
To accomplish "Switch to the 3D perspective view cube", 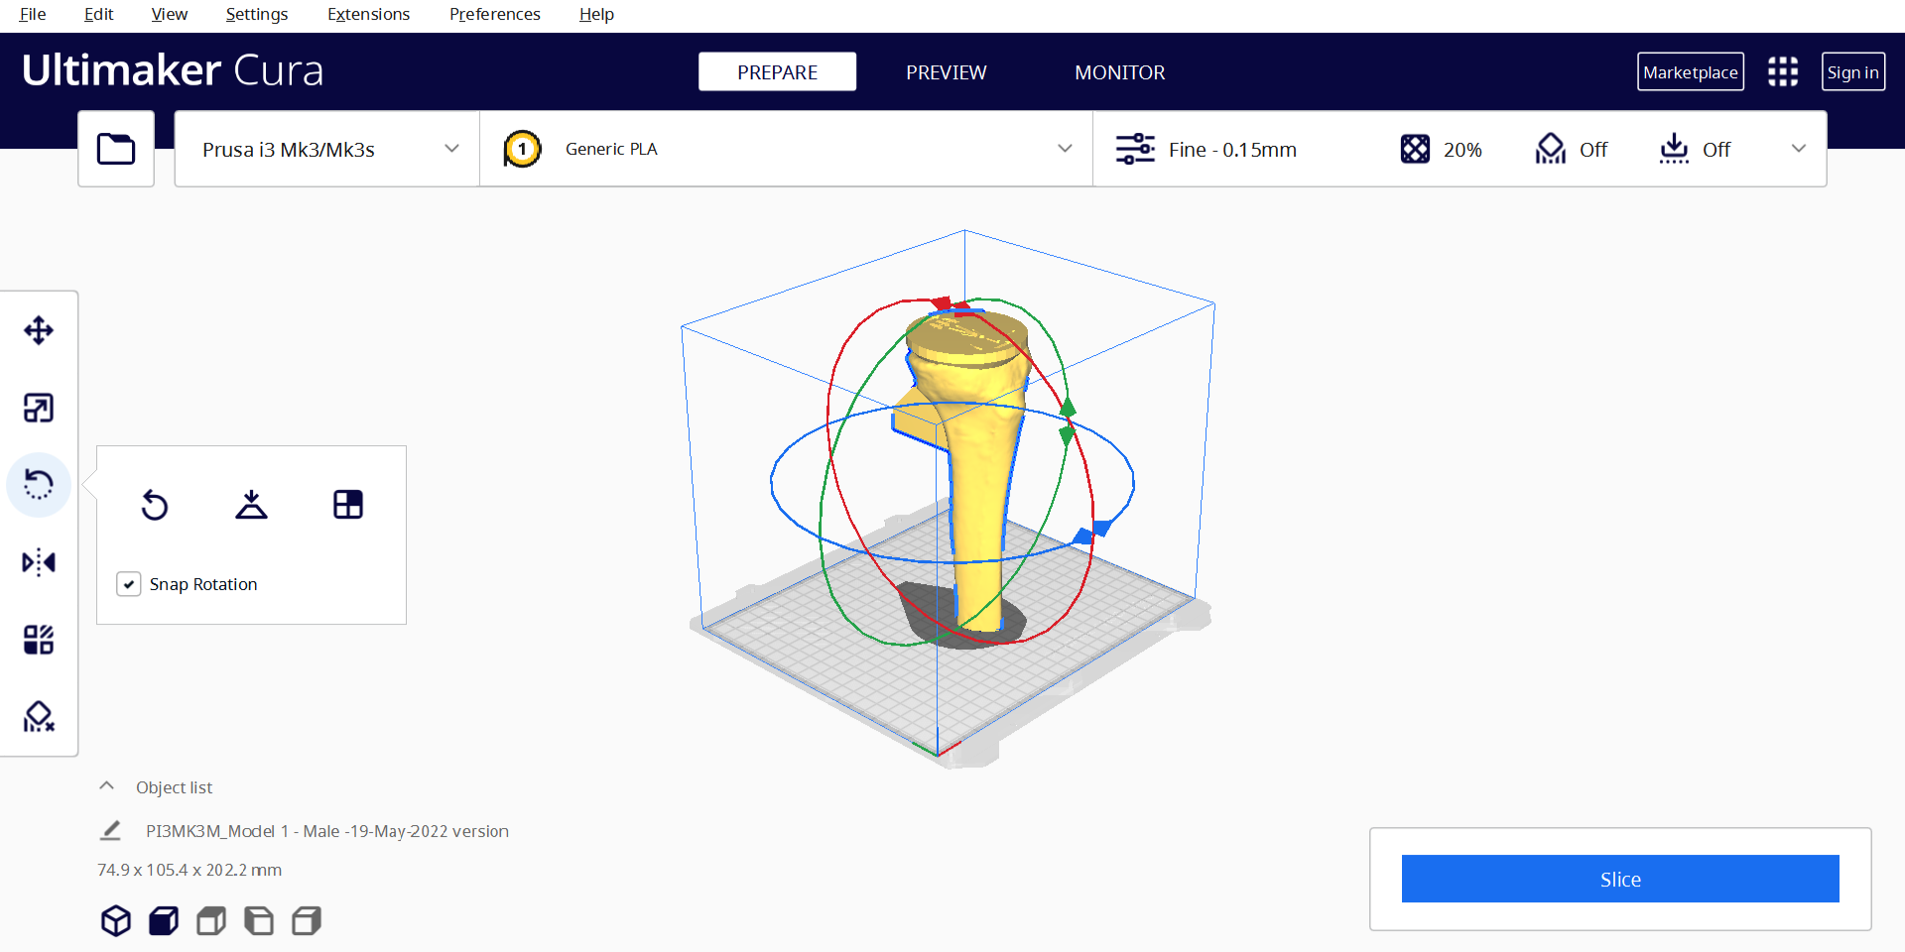I will (x=116, y=921).
